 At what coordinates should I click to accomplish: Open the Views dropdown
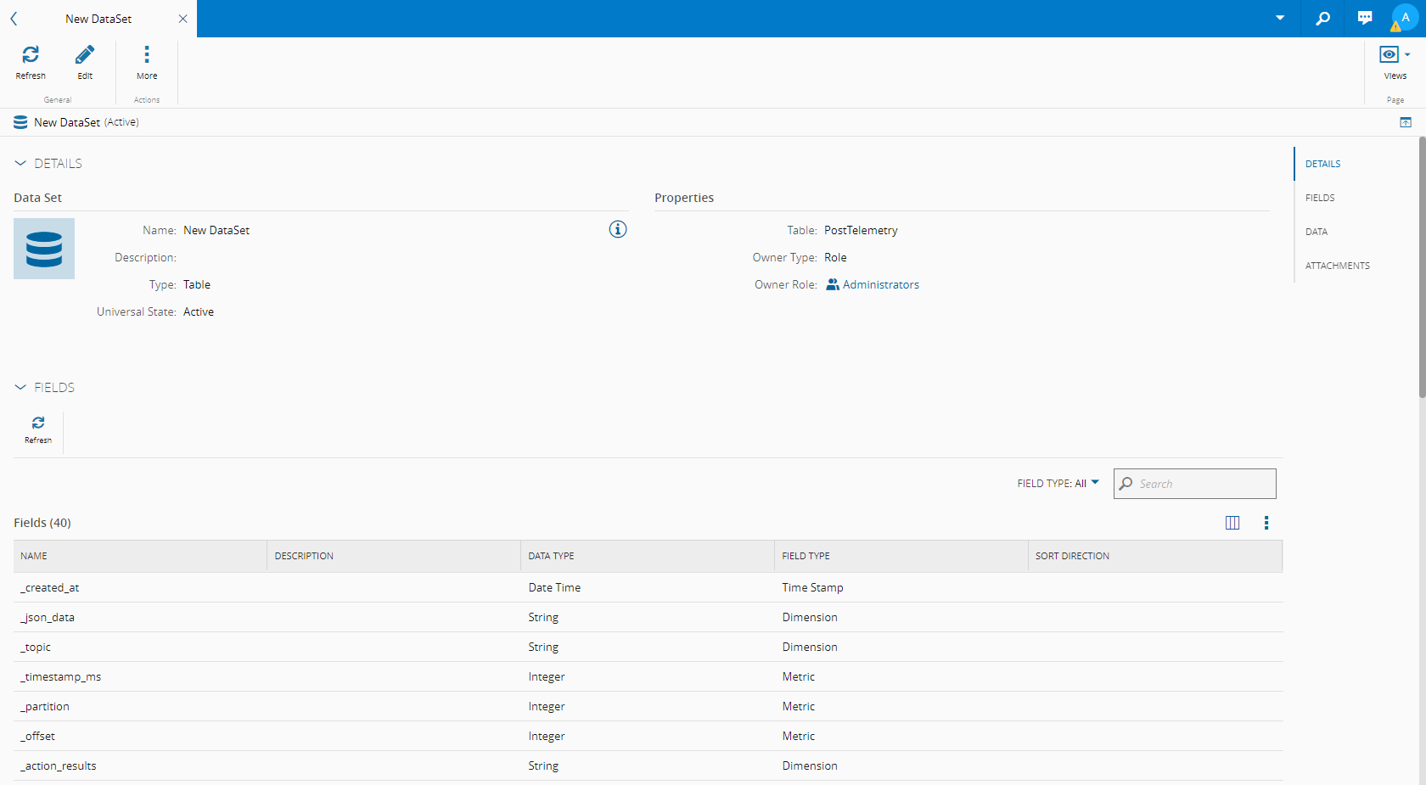click(x=1395, y=55)
